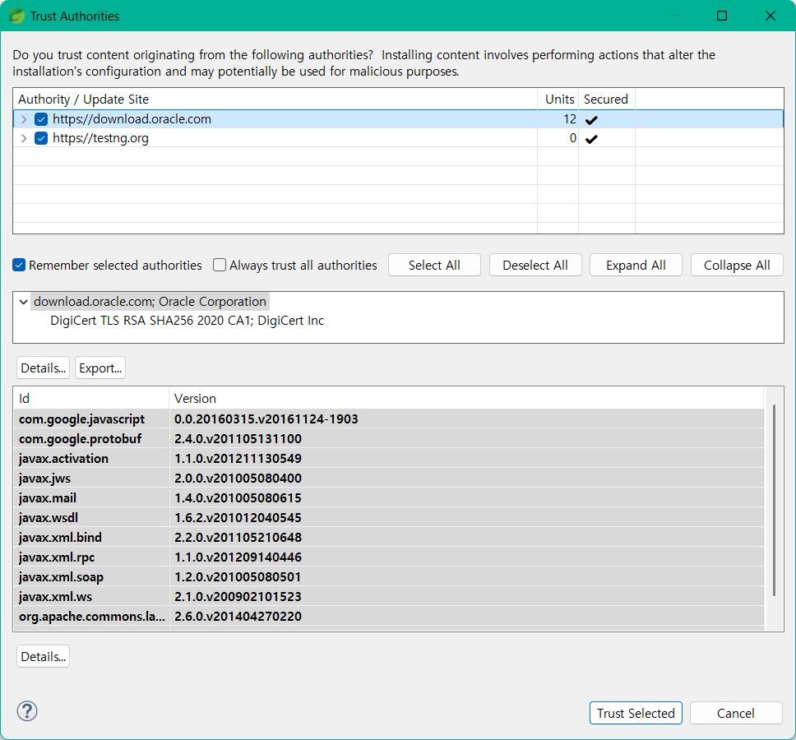Click the Select All button

[434, 265]
